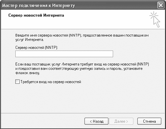Cancel the wizard with Отмена
Viewport: 166px width, 129px height.
149,121
